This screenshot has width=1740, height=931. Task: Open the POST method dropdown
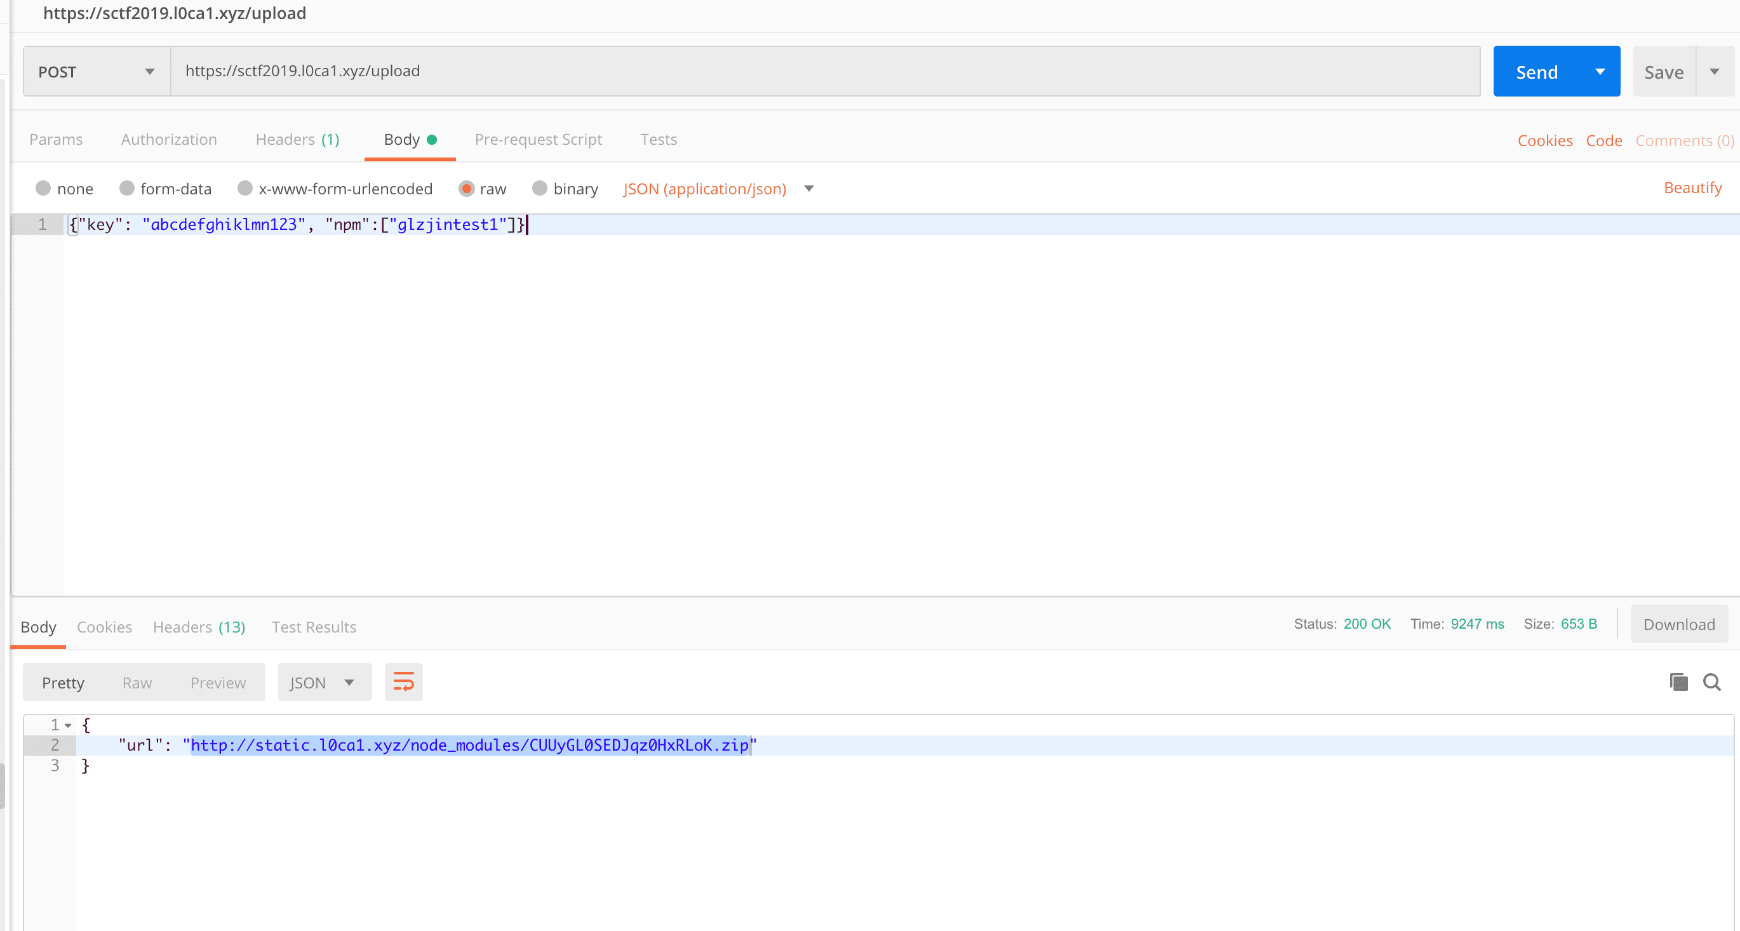[x=149, y=71]
